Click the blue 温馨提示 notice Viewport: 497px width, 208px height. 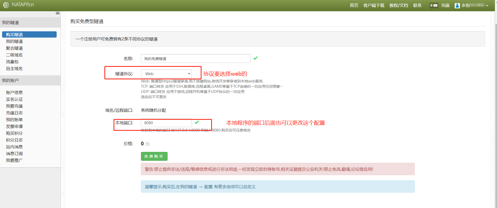coord(278,187)
